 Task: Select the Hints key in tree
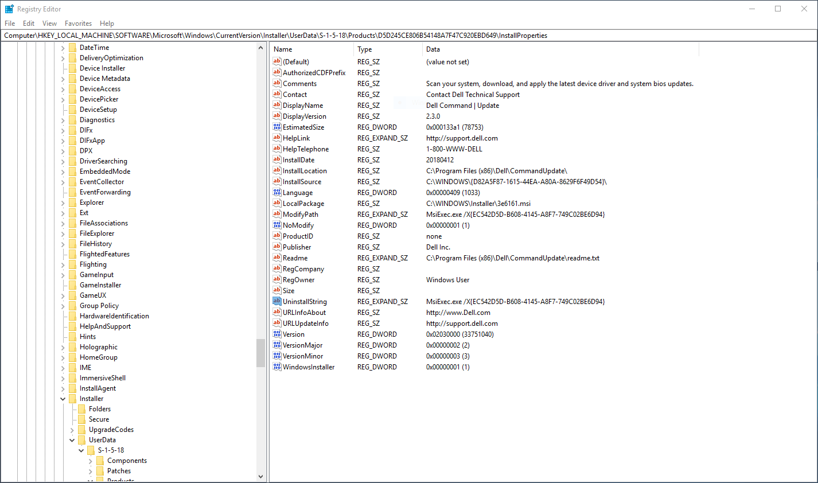click(88, 337)
